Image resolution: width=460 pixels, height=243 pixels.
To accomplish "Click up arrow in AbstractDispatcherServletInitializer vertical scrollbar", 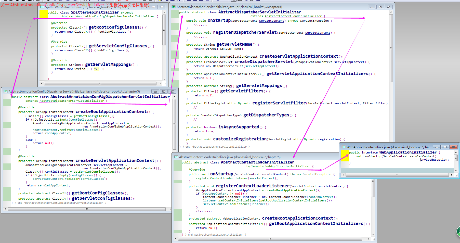I will 391,12.
